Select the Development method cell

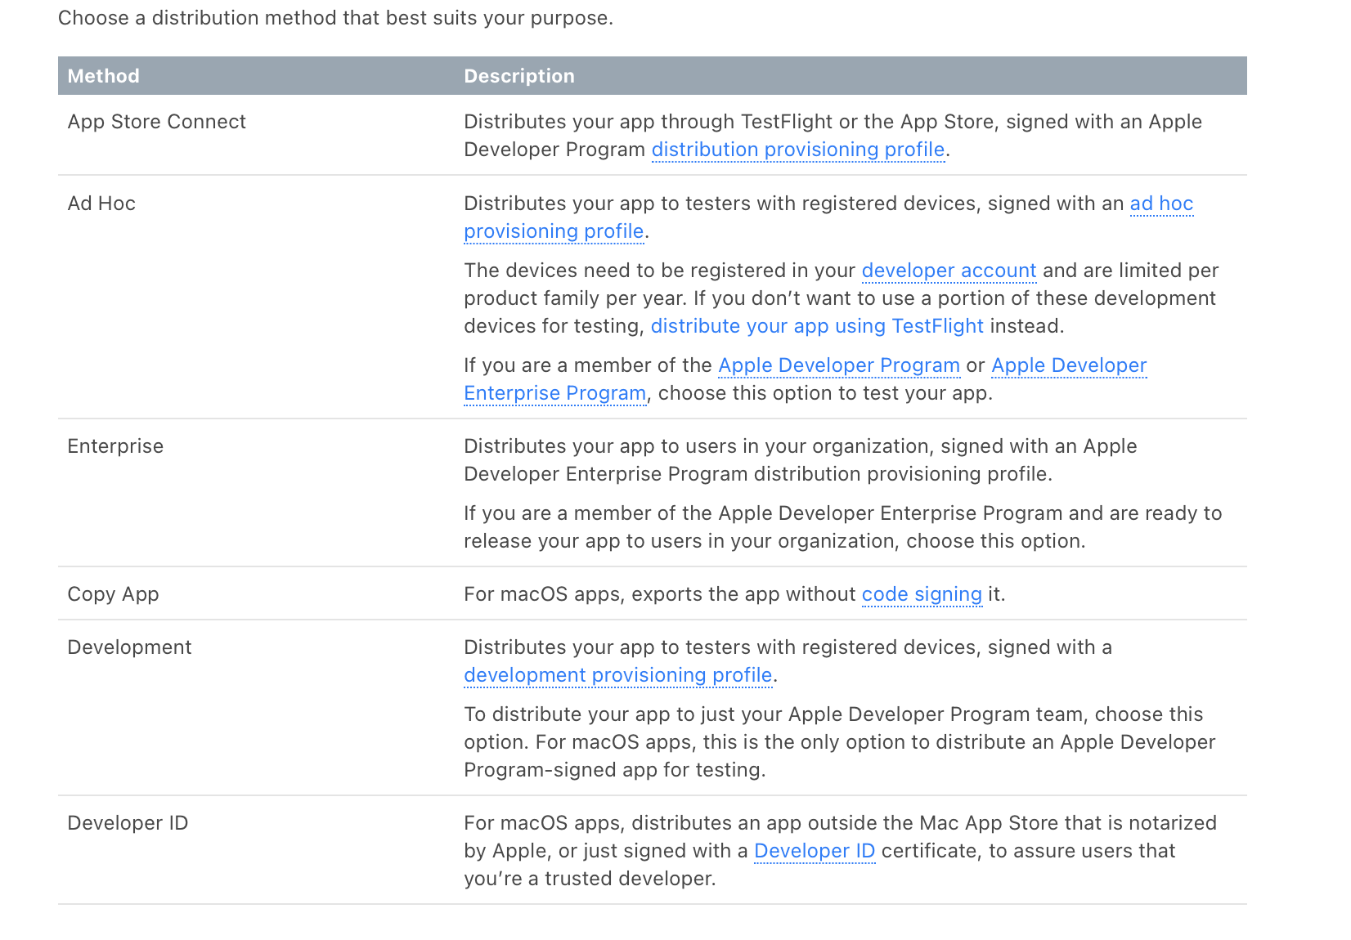tap(129, 647)
